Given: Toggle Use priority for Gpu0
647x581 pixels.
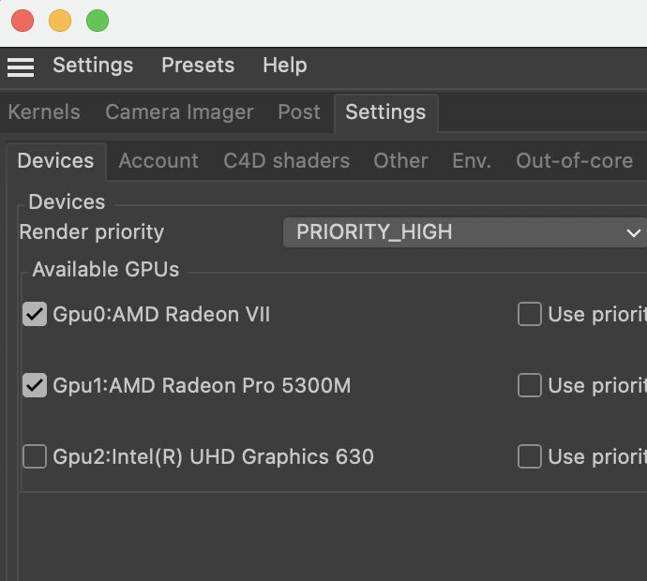Looking at the screenshot, I should click(x=530, y=315).
